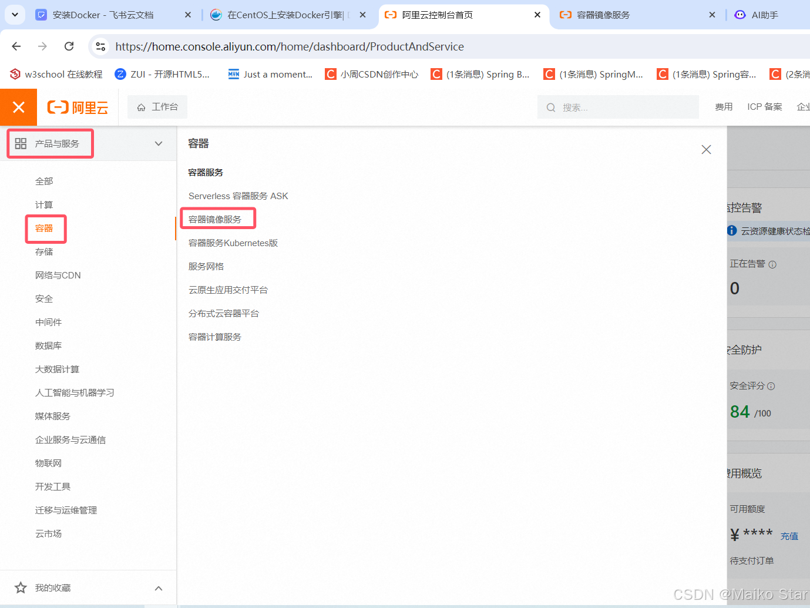Click the site info icon in address bar
The height and width of the screenshot is (608, 810).
tap(100, 46)
